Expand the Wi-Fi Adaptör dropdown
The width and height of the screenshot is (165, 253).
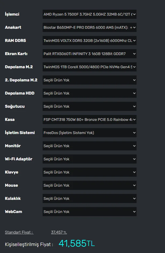89,159
